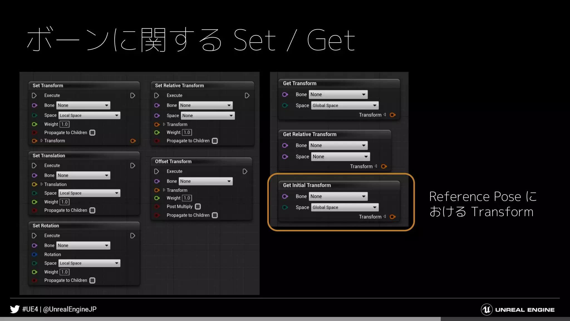This screenshot has width=570, height=321.
Task: Click Weight value field in Set Relative Transform
Action: click(187, 133)
